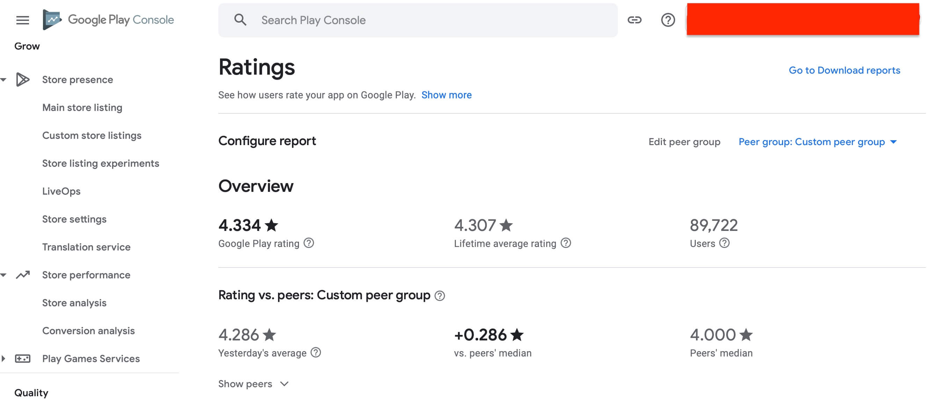Click the Ratings page title
This screenshot has height=406, width=927.
(x=257, y=68)
